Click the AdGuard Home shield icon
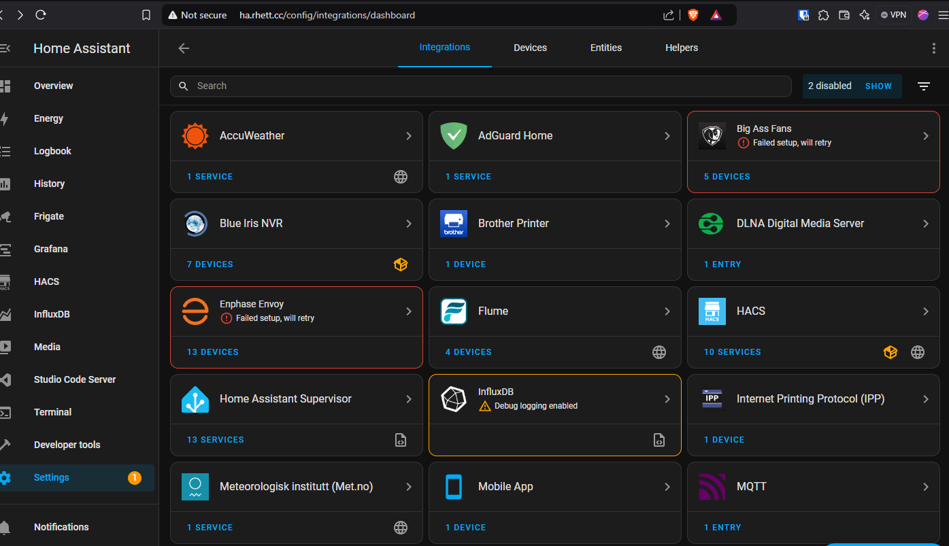 tap(454, 136)
